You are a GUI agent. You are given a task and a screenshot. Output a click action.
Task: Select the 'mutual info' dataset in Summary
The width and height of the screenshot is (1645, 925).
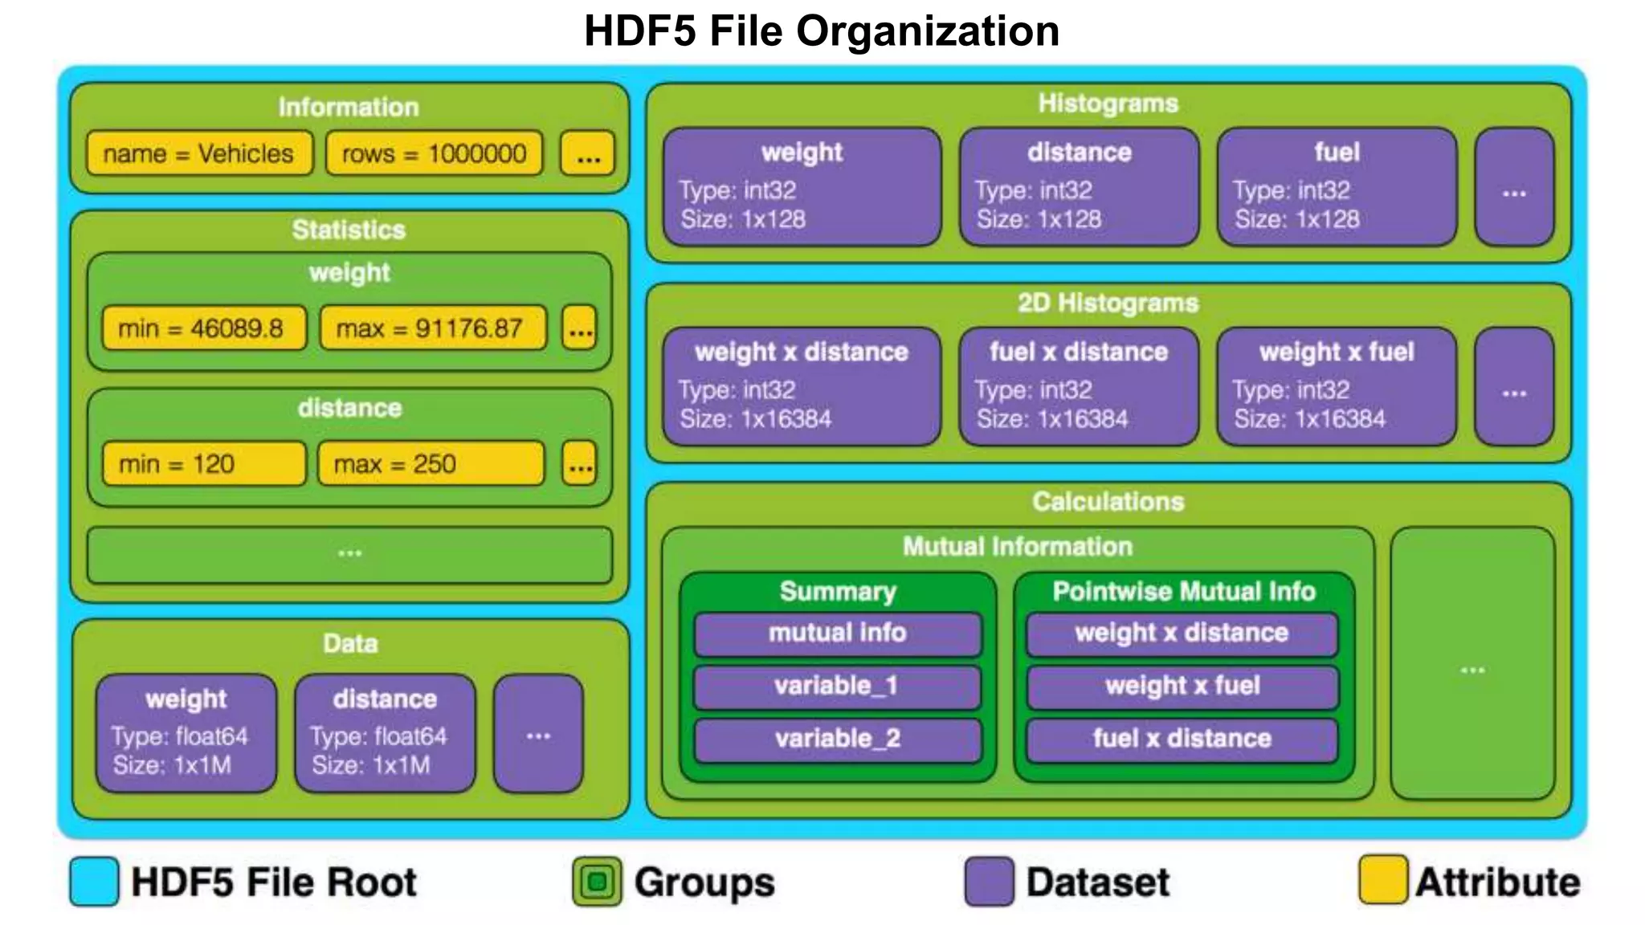[837, 634]
